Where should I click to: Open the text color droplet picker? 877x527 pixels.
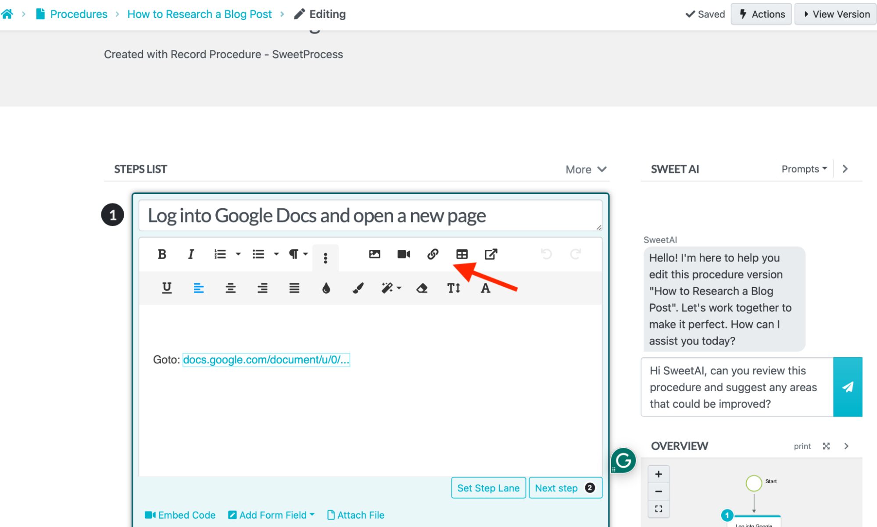[x=326, y=288]
